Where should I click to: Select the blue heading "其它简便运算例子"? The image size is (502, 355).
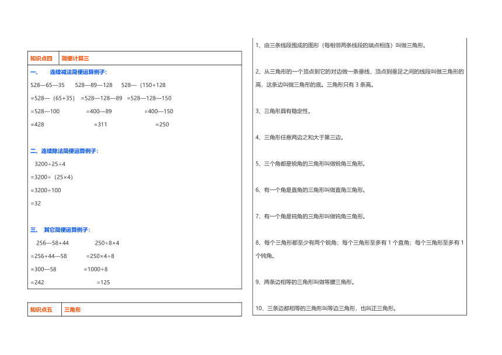[x=66, y=230]
